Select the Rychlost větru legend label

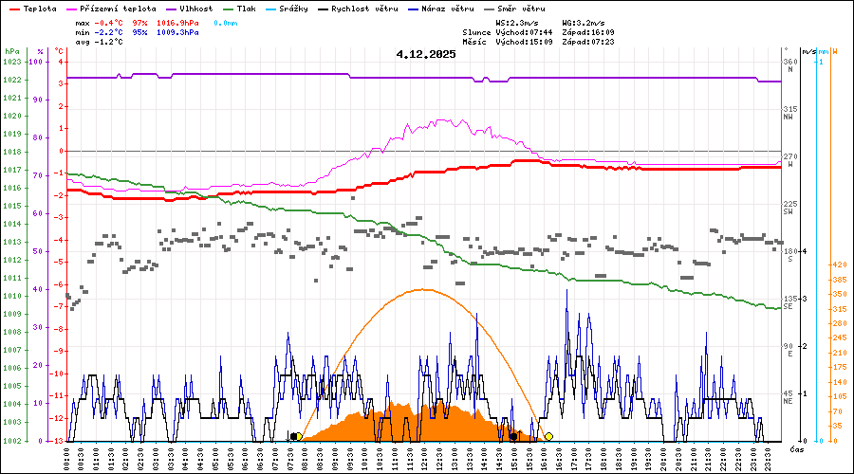(362, 9)
